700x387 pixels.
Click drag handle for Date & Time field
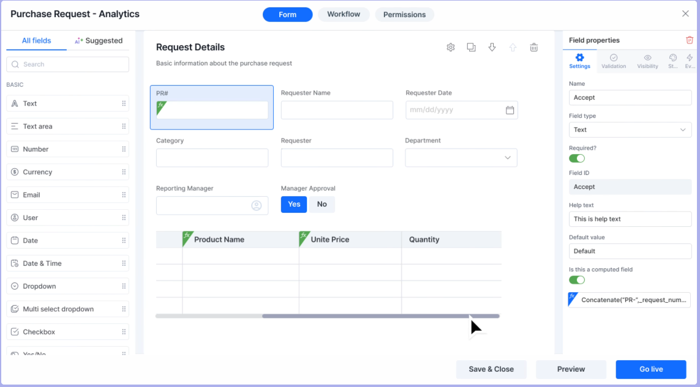(124, 263)
